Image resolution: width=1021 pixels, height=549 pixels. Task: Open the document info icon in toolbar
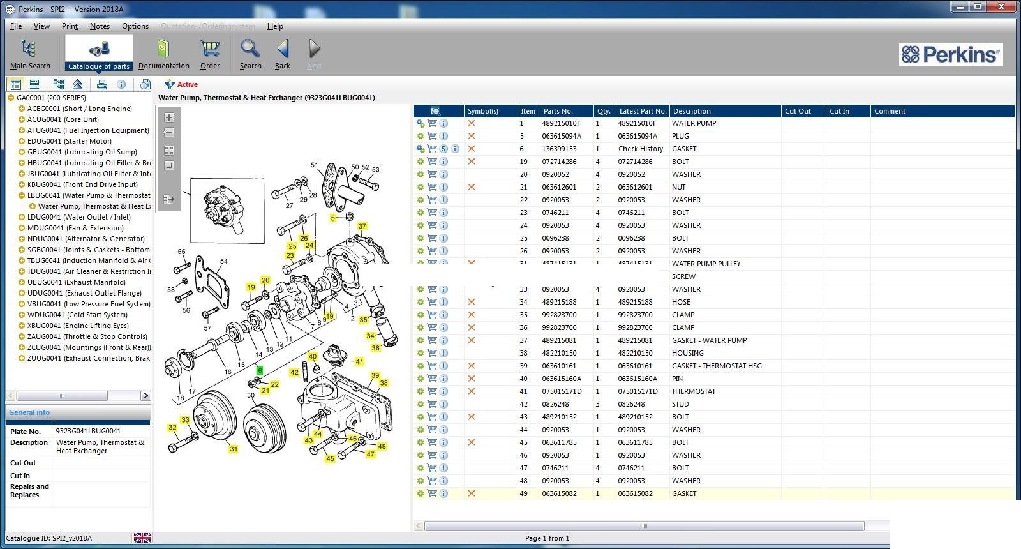point(145,84)
